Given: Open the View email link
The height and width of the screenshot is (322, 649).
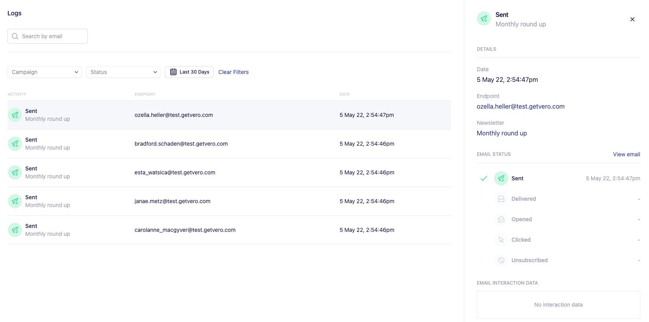Looking at the screenshot, I should pyautogui.click(x=626, y=154).
